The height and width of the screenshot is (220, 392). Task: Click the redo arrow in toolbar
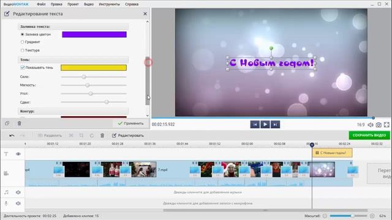pyautogui.click(x=22, y=136)
